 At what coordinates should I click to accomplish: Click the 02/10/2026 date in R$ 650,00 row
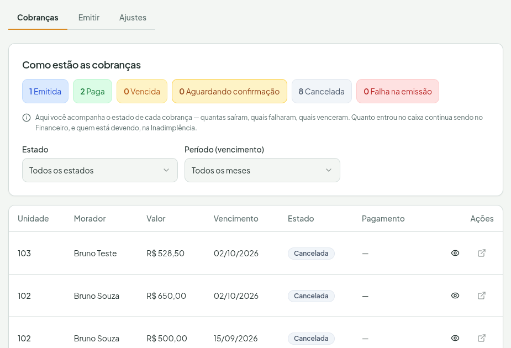click(x=236, y=296)
